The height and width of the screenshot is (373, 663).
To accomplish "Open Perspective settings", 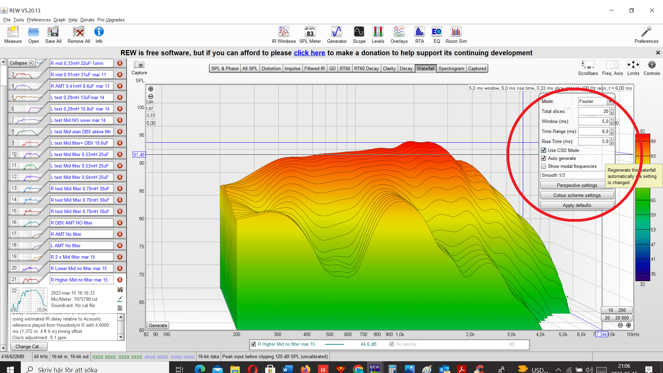I will (577, 185).
